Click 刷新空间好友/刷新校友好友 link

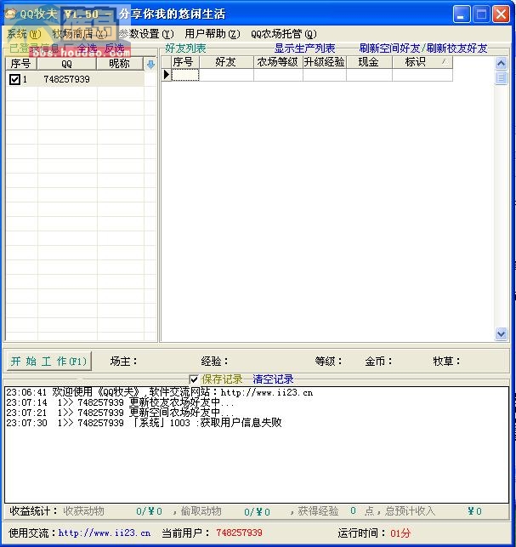(x=423, y=48)
